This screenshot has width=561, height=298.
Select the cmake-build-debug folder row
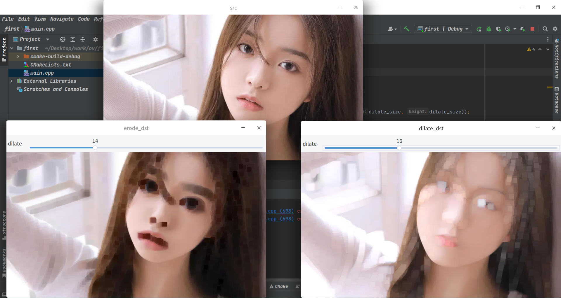coord(56,57)
